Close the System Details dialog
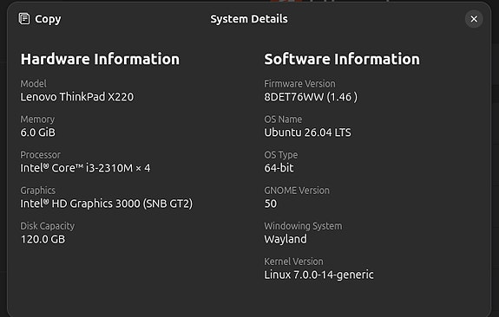This screenshot has height=317, width=499. click(x=474, y=19)
